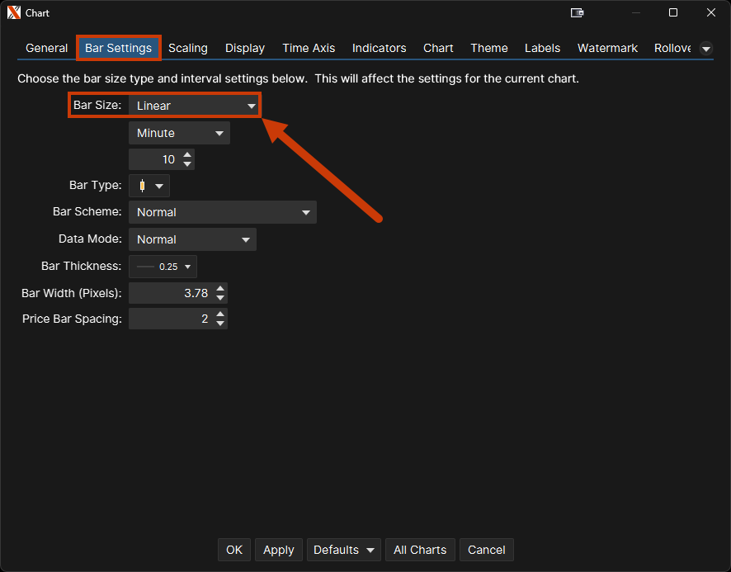Screen dimensions: 731x572
Task: Open the Bar Thickness 0.25 dropdown
Action: click(163, 267)
